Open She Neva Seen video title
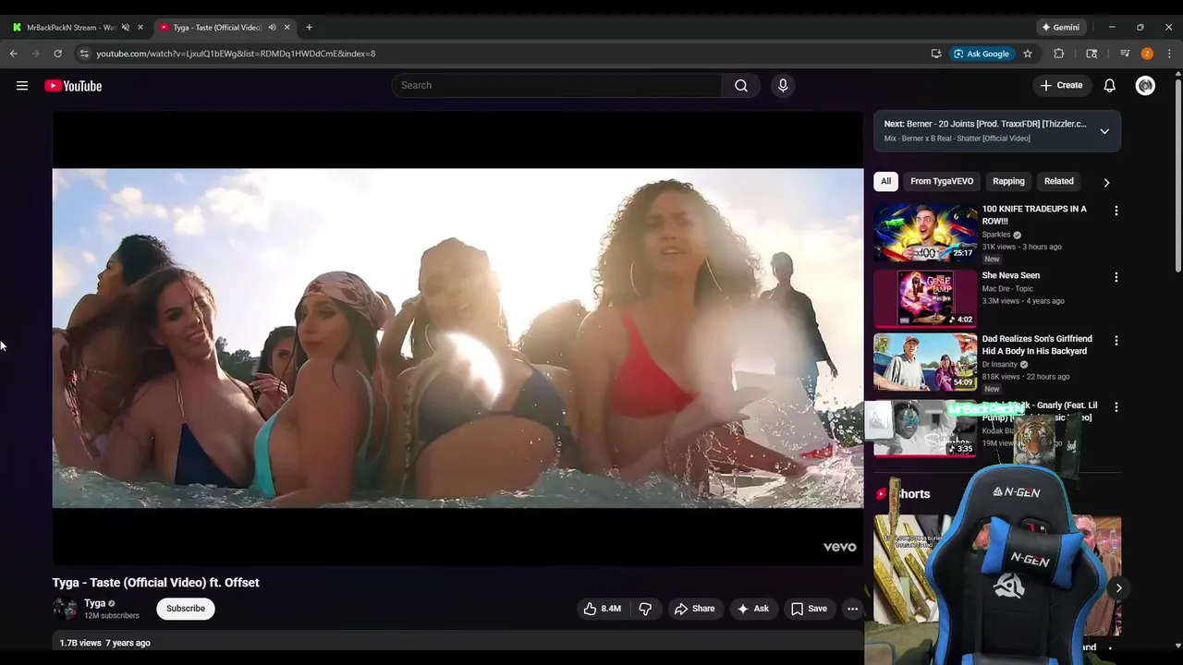 pos(1011,275)
